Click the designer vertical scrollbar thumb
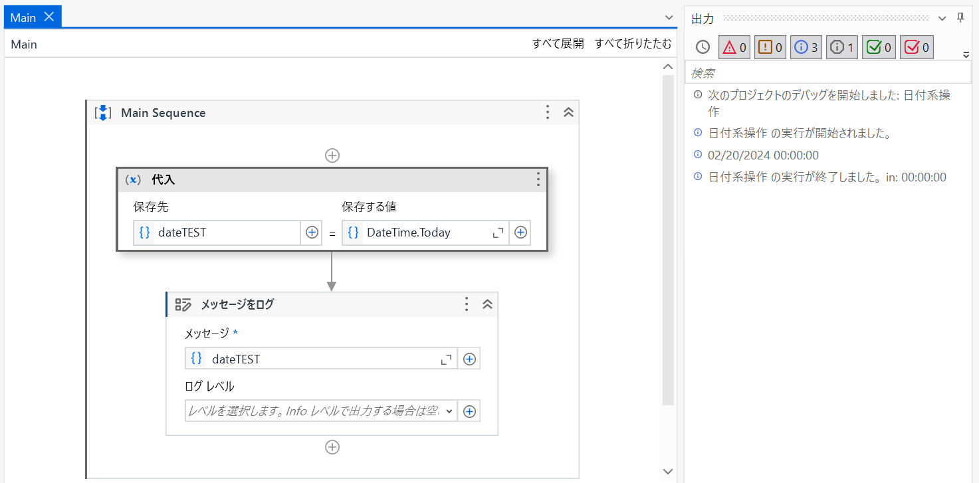The image size is (979, 483). tap(669, 240)
